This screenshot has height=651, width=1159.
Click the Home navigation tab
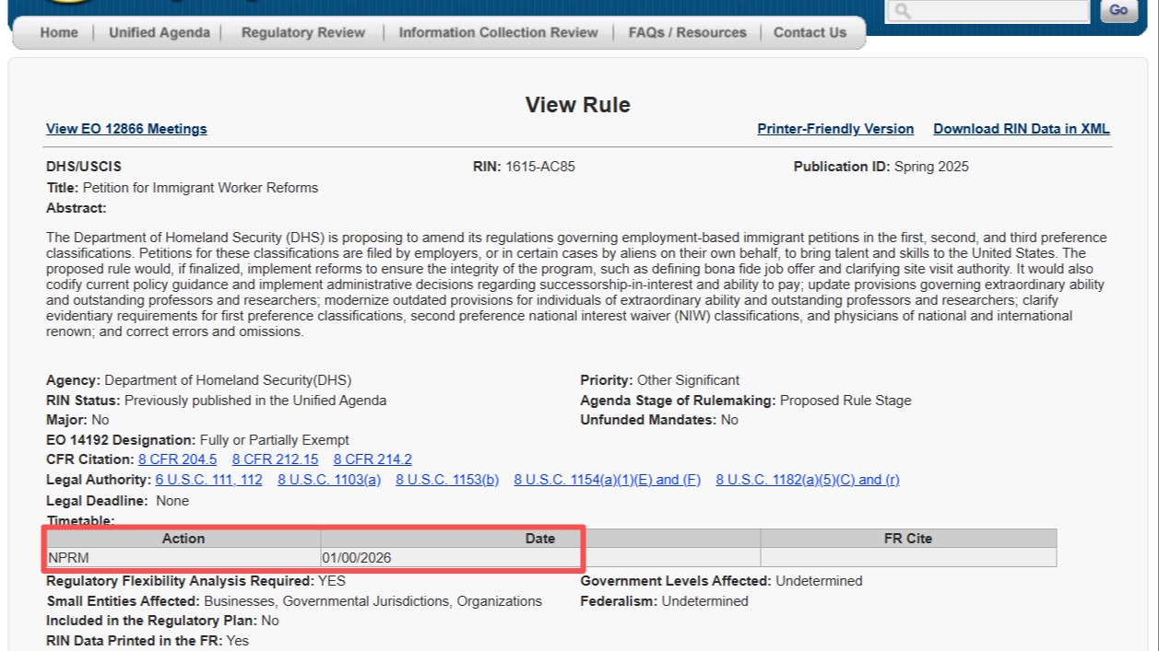coord(59,32)
